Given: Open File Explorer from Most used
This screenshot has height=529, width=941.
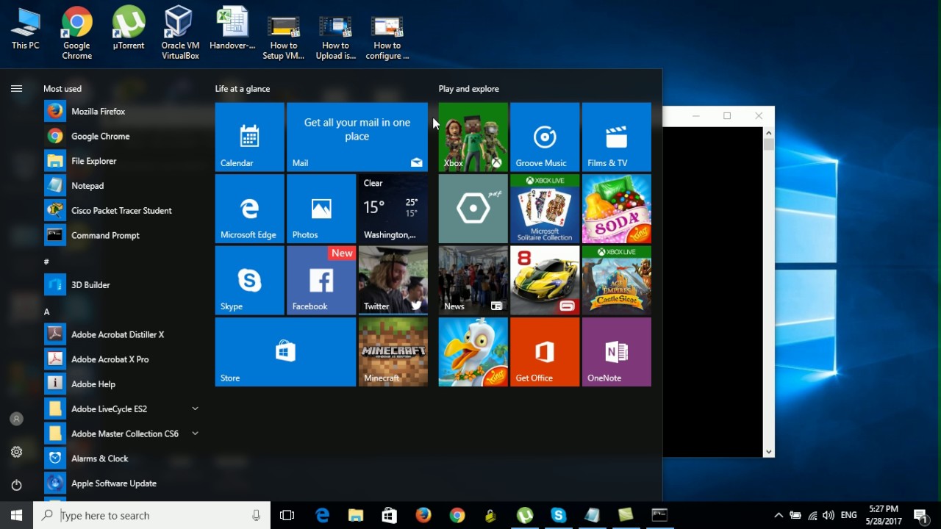Looking at the screenshot, I should pos(122,161).
